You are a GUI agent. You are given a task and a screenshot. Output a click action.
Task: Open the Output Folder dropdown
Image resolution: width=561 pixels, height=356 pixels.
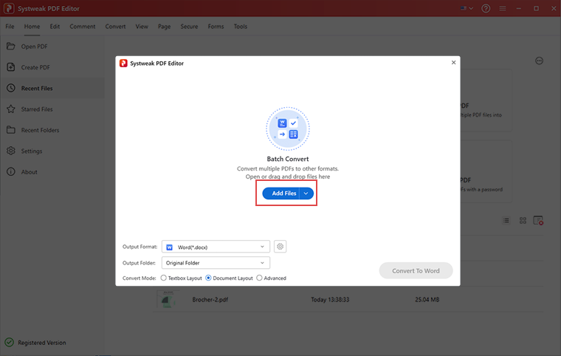(x=216, y=263)
